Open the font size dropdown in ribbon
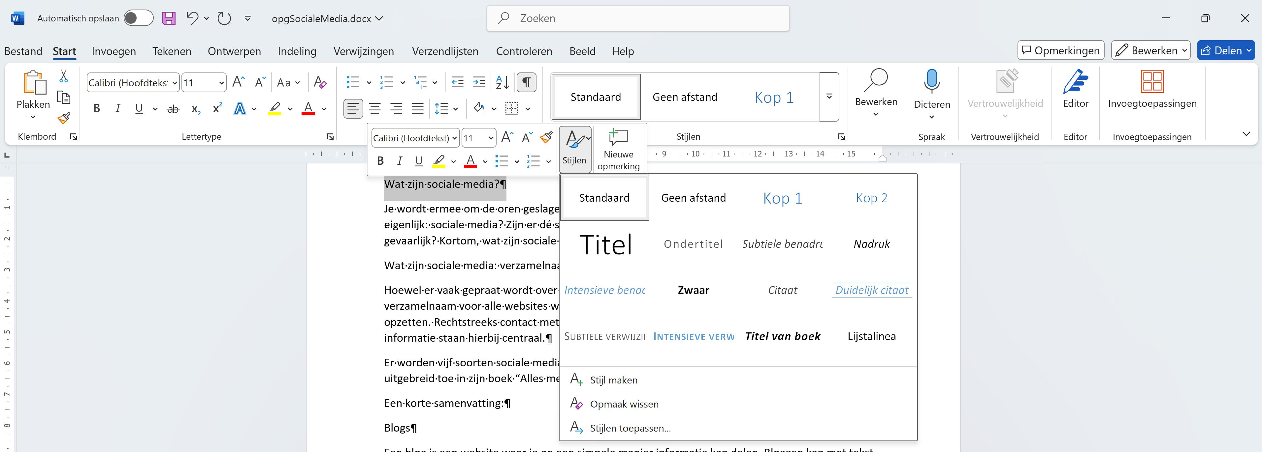Viewport: 1262px width, 452px height. tap(221, 83)
